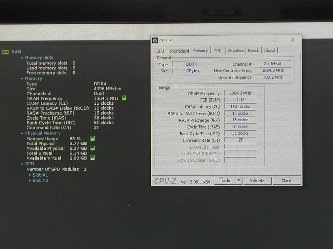Click the 2 x 64-bit Channel field
This screenshot has height=249, width=333.
[273, 64]
